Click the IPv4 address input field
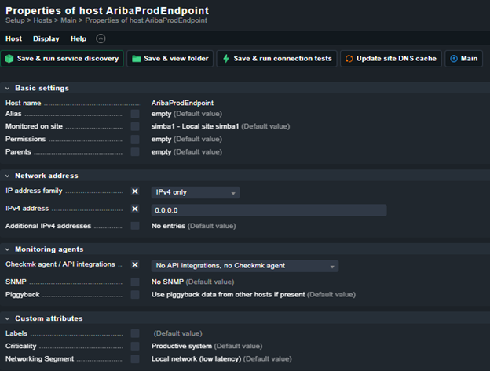Viewport: 490px width, 371px height. point(268,210)
